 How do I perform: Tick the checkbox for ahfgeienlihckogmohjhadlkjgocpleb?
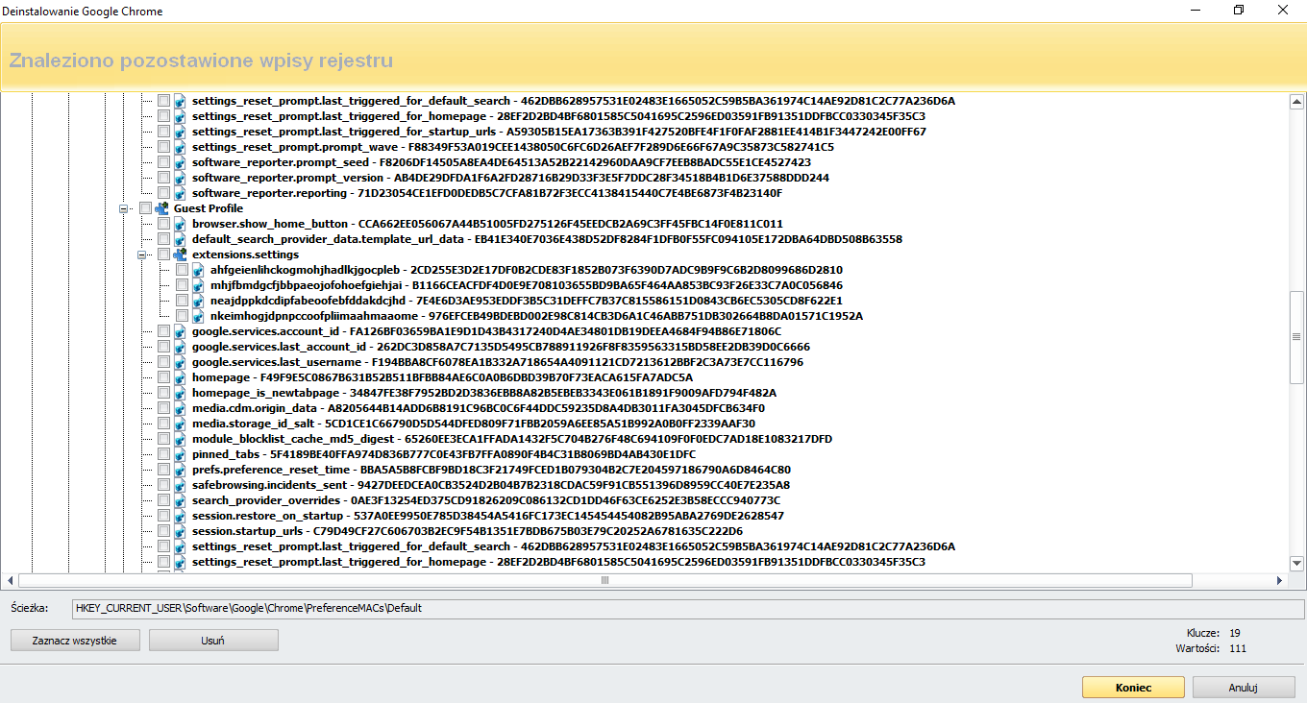pyautogui.click(x=182, y=270)
